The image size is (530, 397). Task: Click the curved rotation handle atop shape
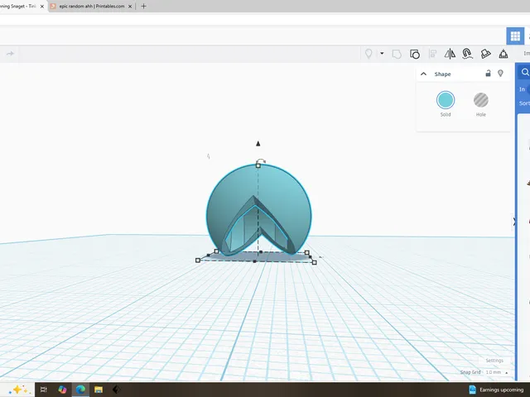click(261, 160)
